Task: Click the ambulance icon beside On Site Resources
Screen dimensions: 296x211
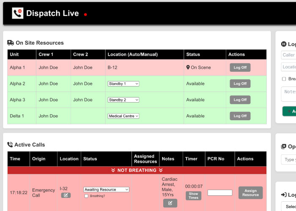Action: [11, 43]
